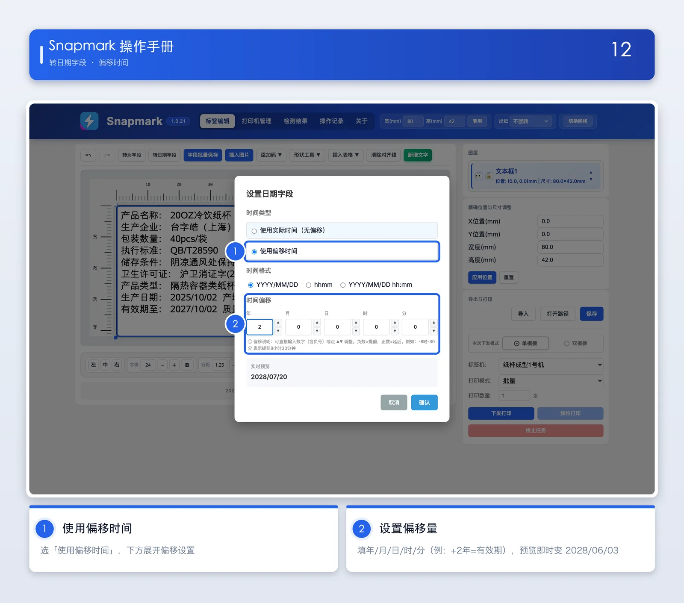
Task: Select 使用偏移时间 radio option
Action: click(x=342, y=251)
